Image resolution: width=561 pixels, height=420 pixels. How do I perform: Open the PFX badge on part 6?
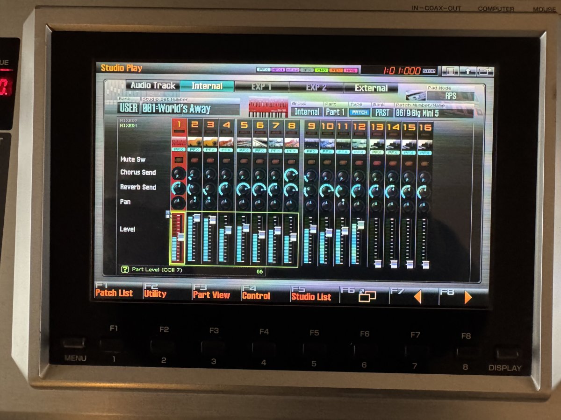click(259, 150)
